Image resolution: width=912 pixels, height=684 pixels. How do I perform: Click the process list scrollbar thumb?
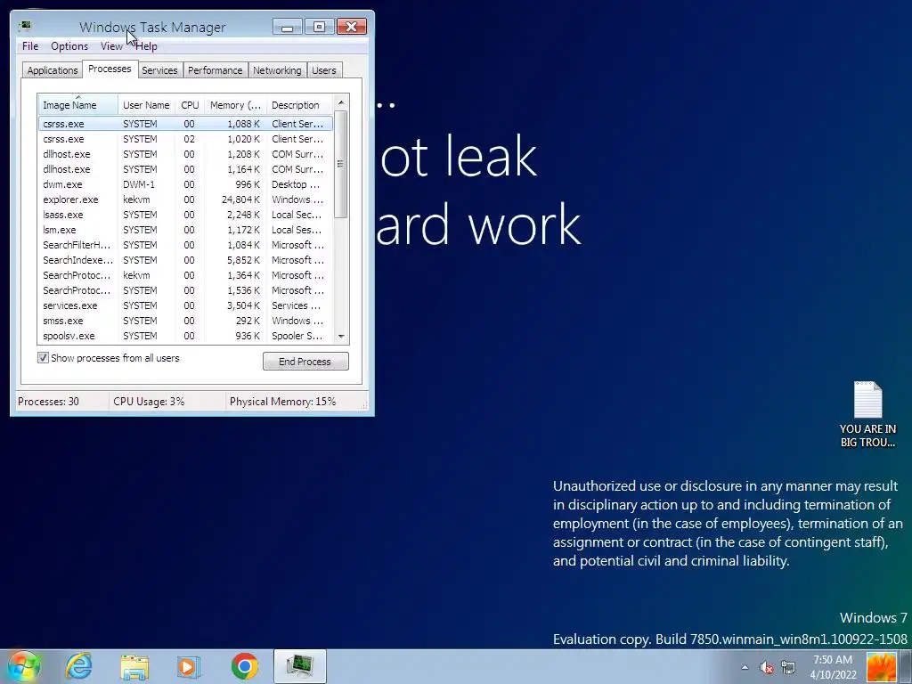tap(341, 165)
